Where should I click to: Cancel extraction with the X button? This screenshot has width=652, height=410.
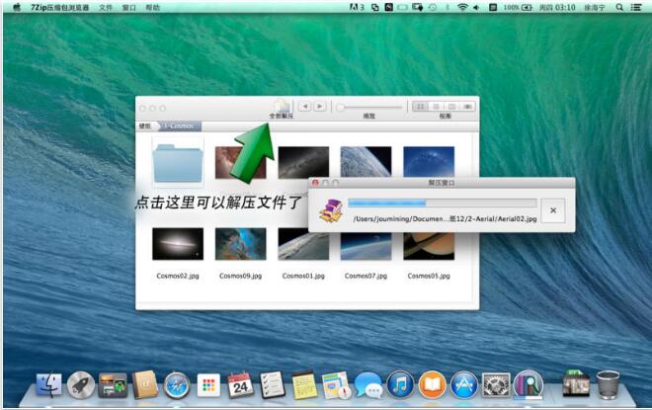tap(553, 210)
